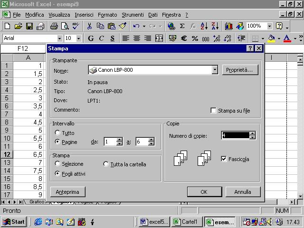Open the File menu
Screen dimensions: 304x228
pos(17,15)
